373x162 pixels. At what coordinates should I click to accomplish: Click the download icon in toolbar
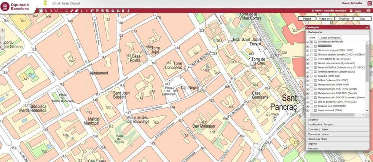click(x=128, y=11)
